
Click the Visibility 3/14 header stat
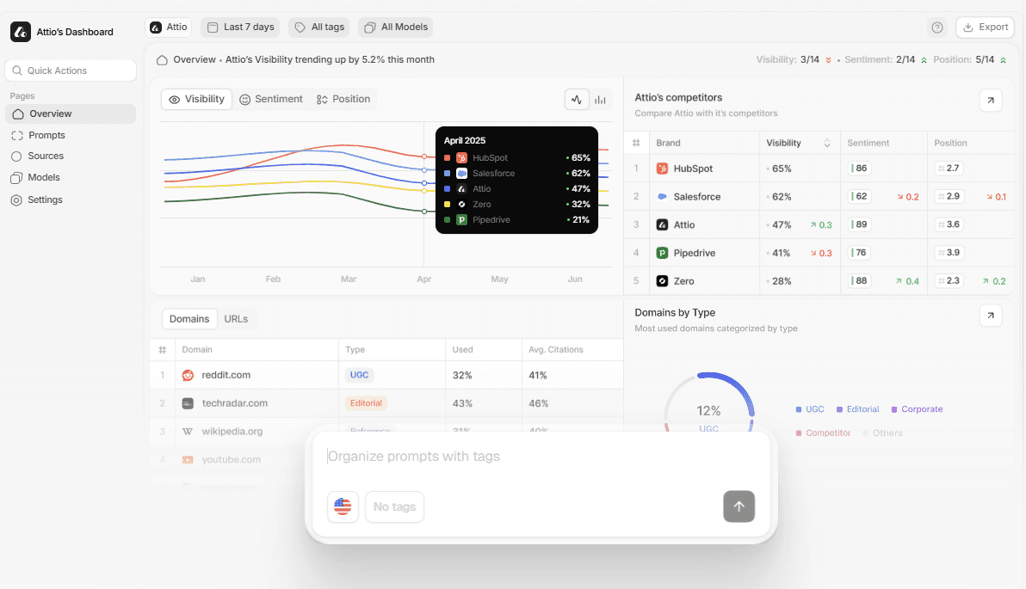click(x=794, y=60)
